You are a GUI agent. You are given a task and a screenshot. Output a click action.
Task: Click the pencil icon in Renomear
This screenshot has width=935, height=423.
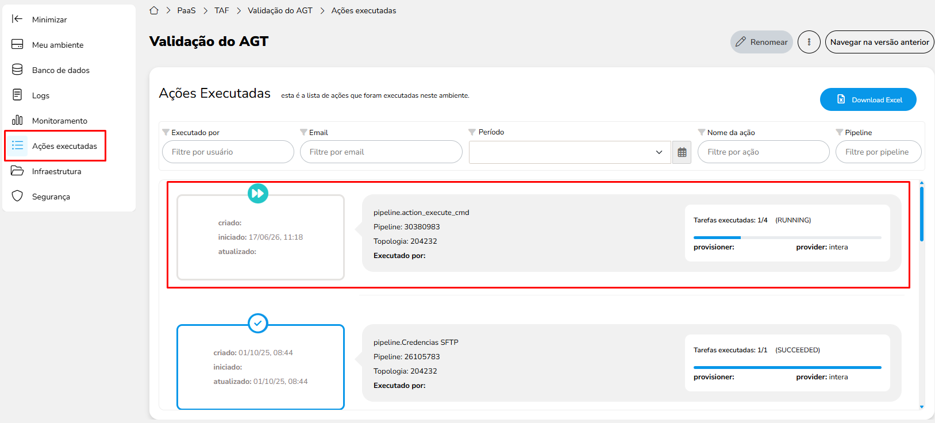pyautogui.click(x=741, y=42)
